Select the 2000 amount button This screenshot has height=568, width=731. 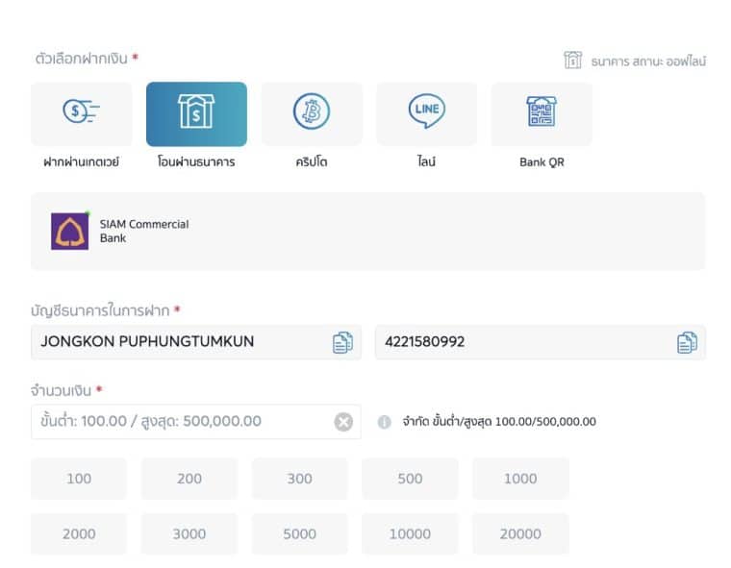point(79,534)
